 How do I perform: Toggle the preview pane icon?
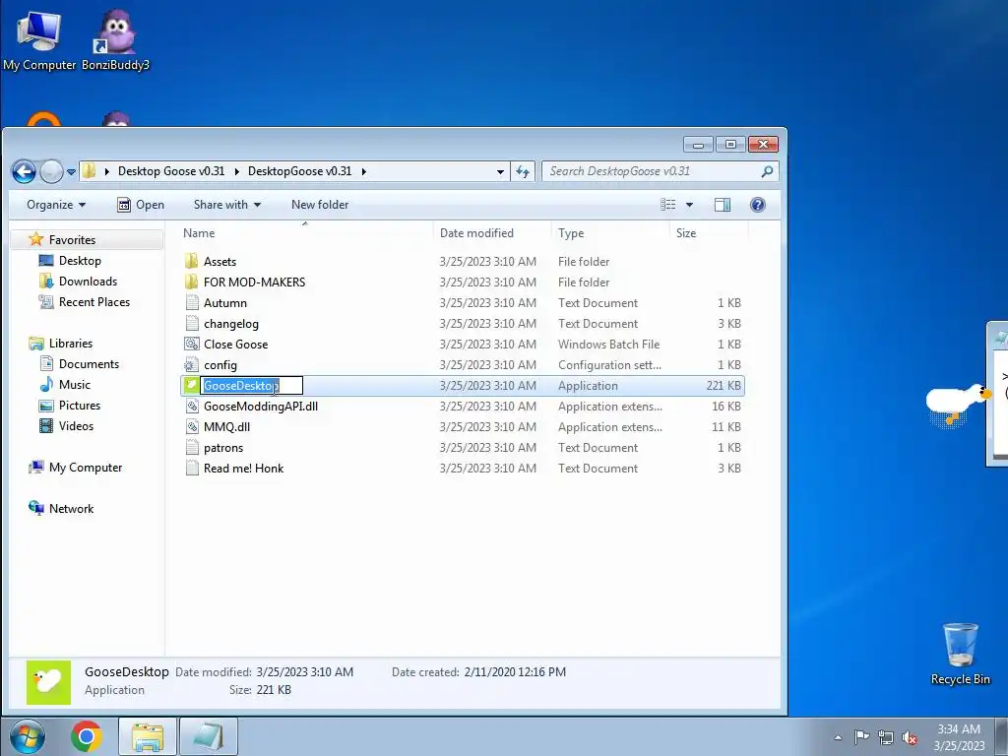point(723,205)
